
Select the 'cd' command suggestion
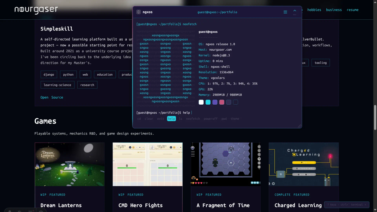(x=139, y=119)
